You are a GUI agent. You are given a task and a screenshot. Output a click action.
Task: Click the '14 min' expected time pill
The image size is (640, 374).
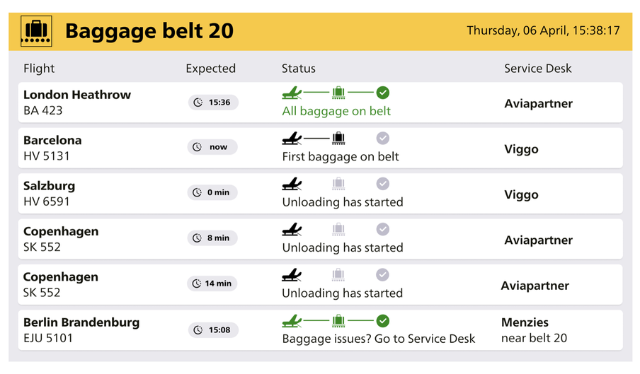pos(212,284)
